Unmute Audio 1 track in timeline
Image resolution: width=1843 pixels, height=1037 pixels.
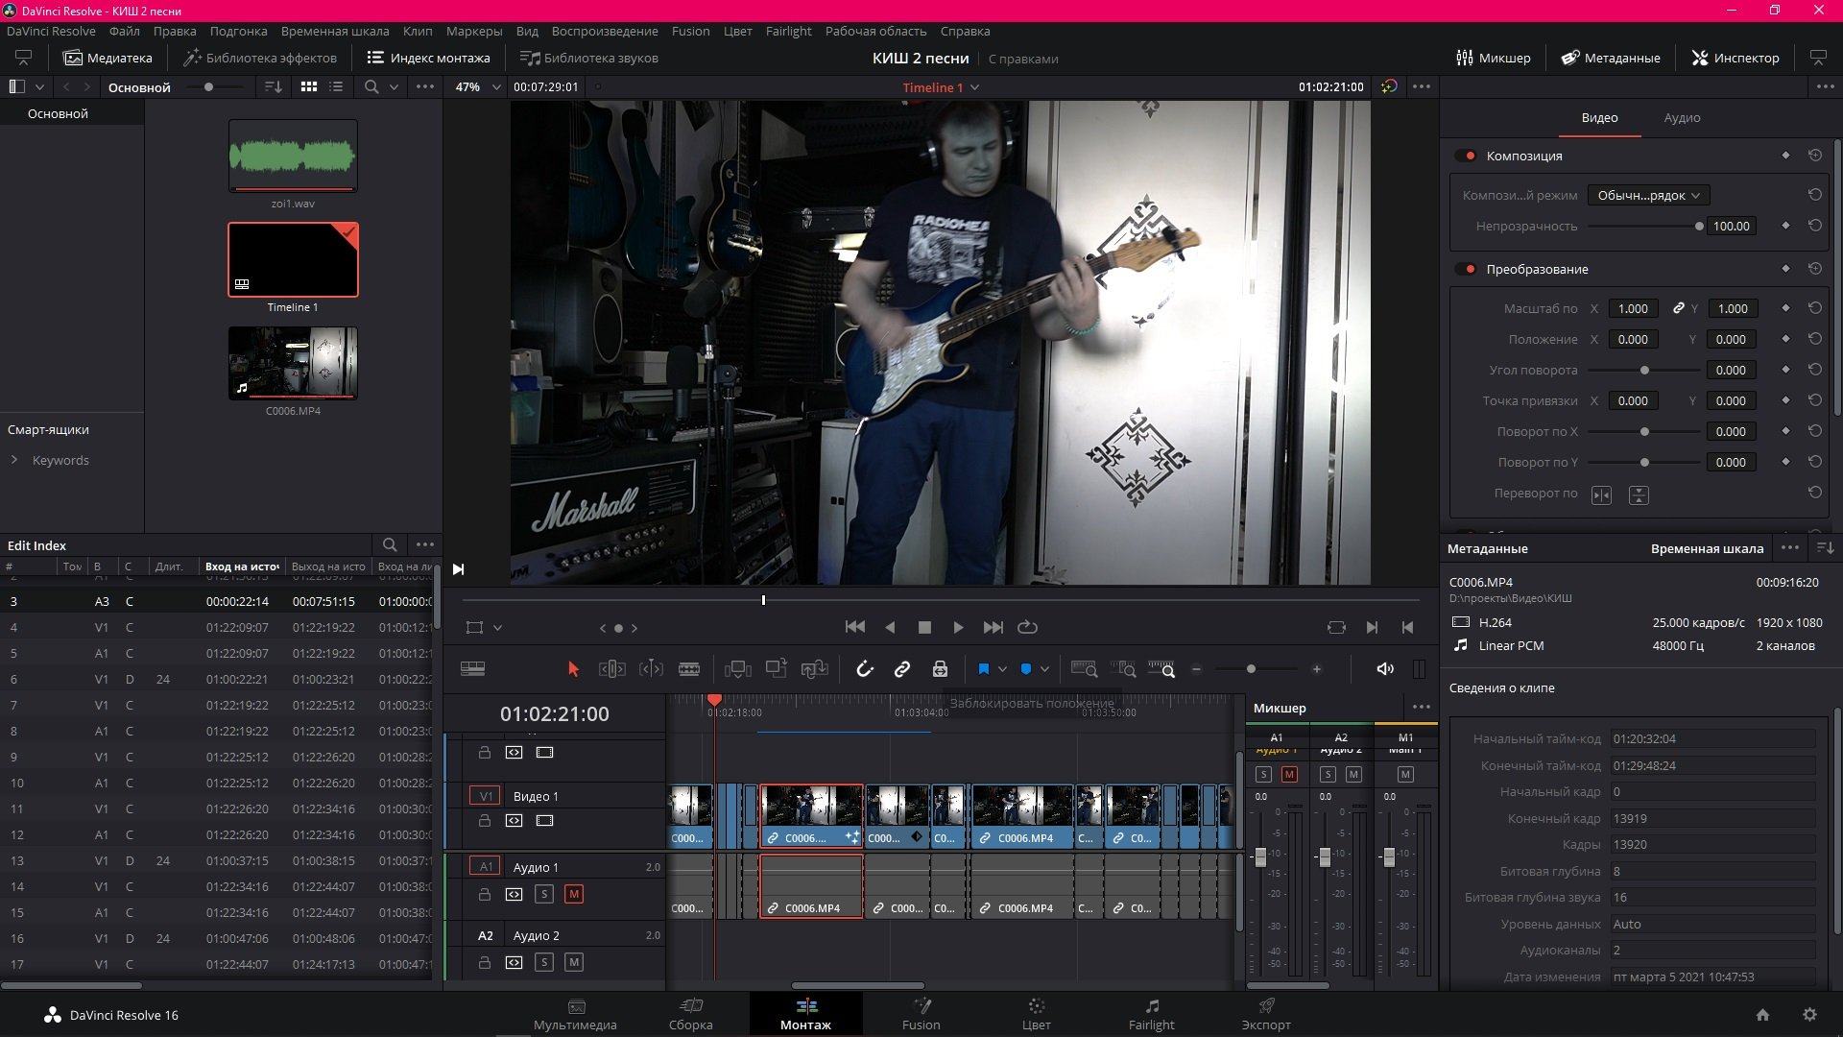(x=573, y=894)
